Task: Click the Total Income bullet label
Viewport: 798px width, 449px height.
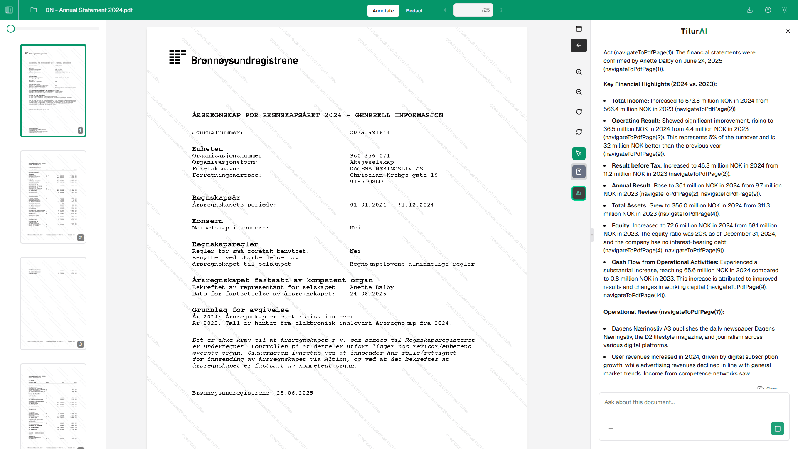Action: click(630, 101)
